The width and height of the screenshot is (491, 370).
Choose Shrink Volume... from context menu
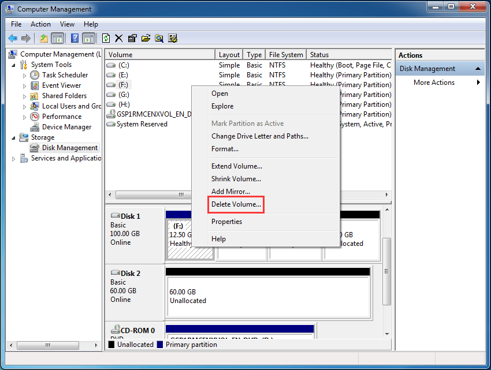point(236,179)
